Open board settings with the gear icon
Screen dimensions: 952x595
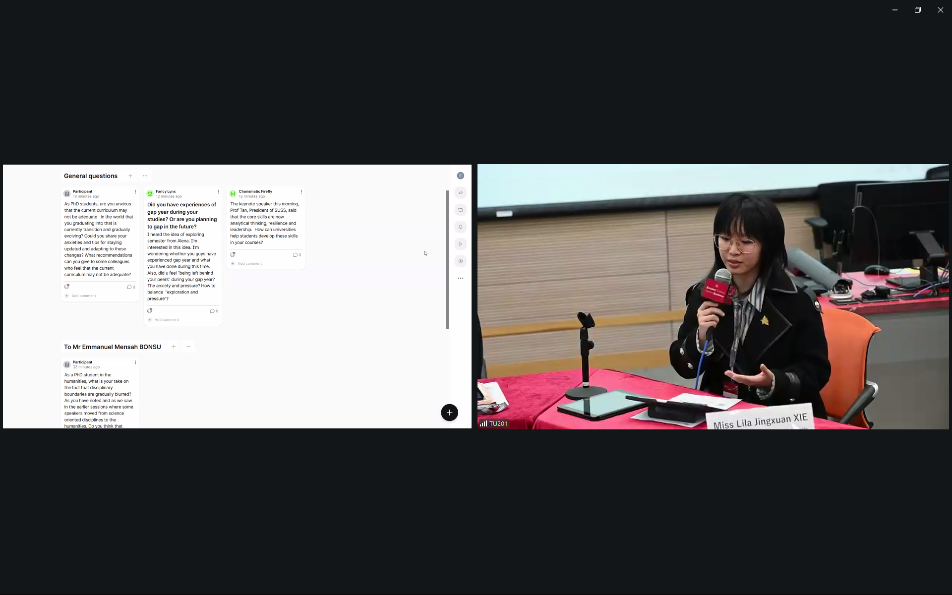(460, 261)
